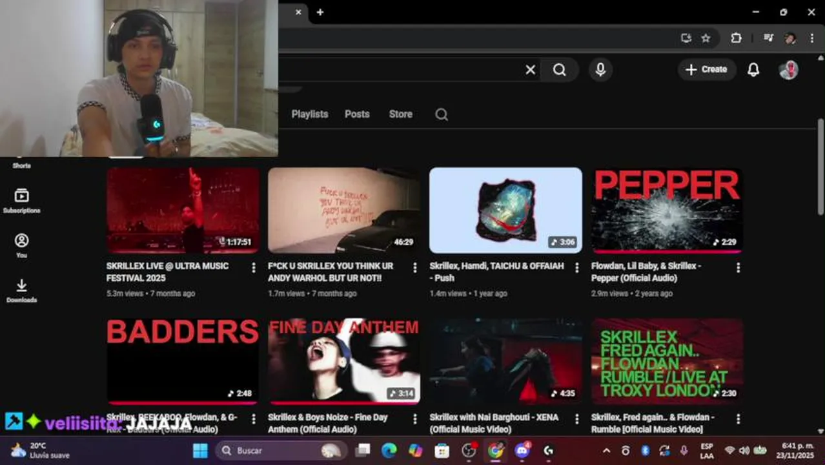The width and height of the screenshot is (825, 465).
Task: Open the Downloads sidebar item
Action: tap(21, 291)
